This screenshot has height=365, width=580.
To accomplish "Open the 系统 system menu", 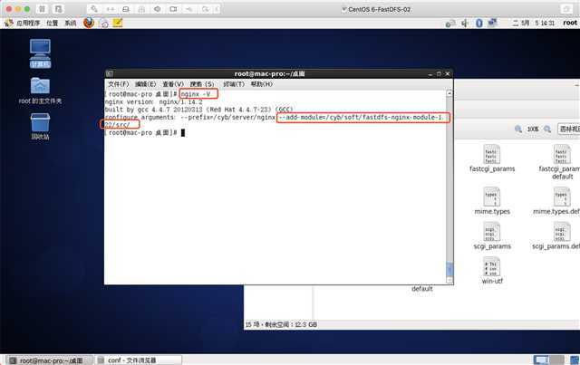I will [x=71, y=23].
